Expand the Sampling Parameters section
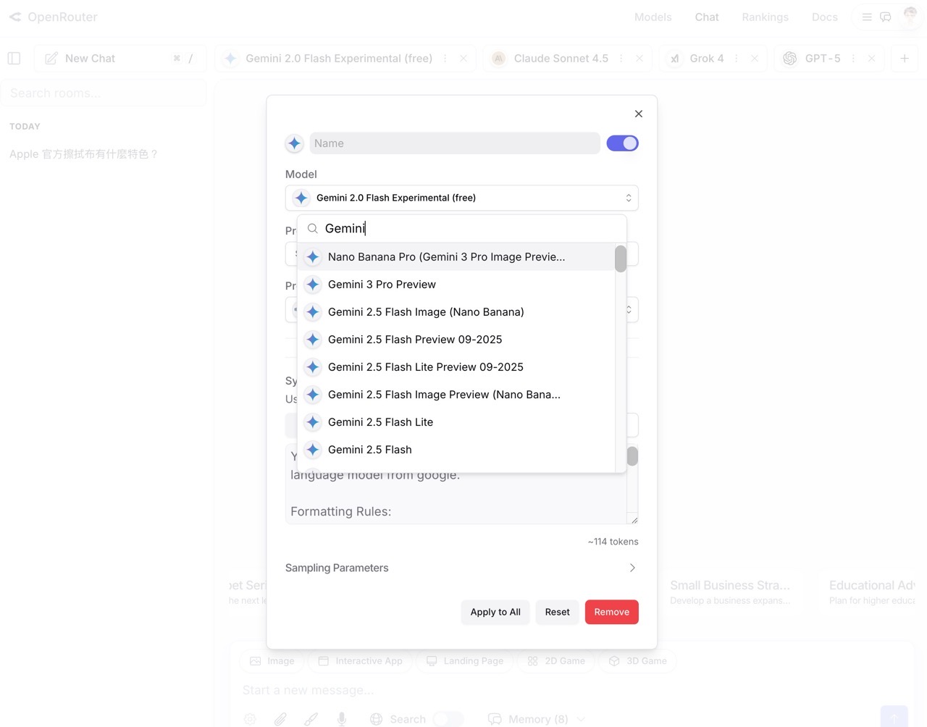Screen dimensions: 927x727 461,568
